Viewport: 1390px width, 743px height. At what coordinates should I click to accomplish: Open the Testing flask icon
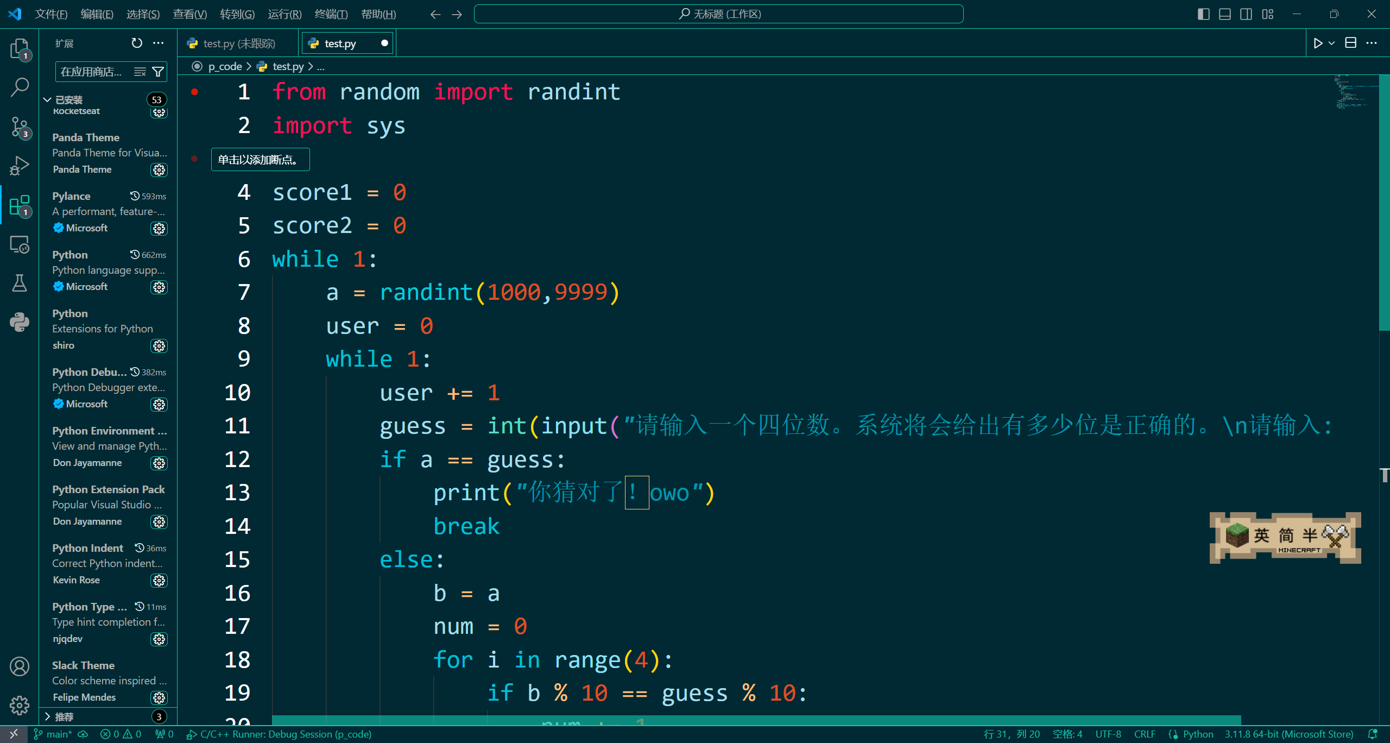19,283
